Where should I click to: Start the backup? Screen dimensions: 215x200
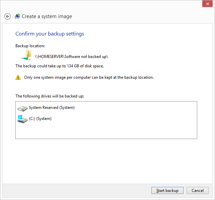pos(167,191)
